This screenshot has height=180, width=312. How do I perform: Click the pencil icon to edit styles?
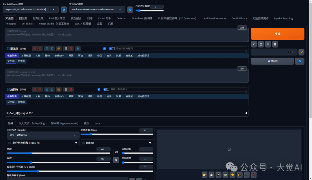point(301,52)
